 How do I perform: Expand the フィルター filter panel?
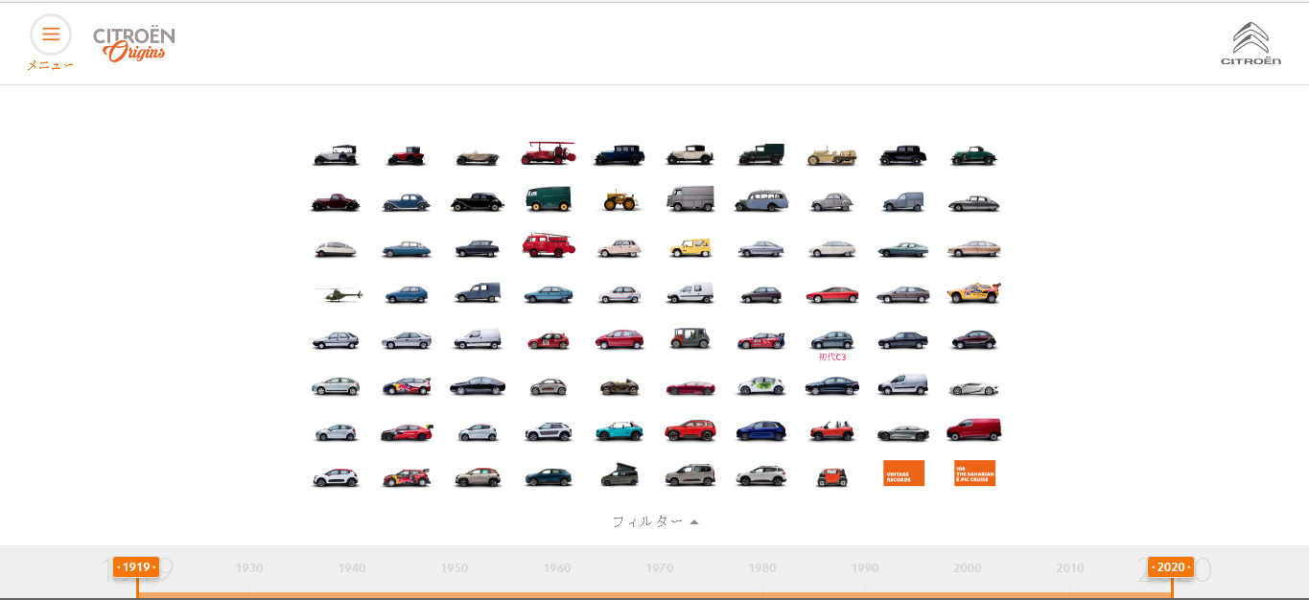[x=647, y=521]
